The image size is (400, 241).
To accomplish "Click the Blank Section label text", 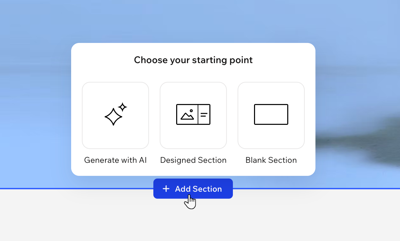I will (x=271, y=160).
